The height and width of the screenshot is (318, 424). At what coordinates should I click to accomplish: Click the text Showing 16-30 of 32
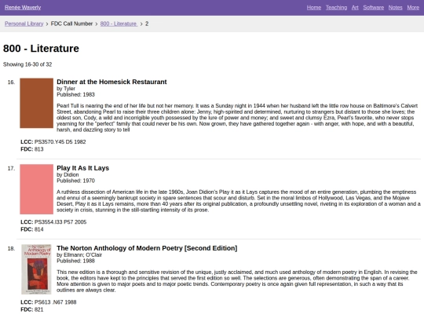27,64
